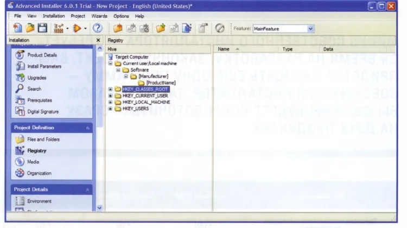Select the Software registry key
Viewport: 407px width, 228px height.
click(139, 70)
